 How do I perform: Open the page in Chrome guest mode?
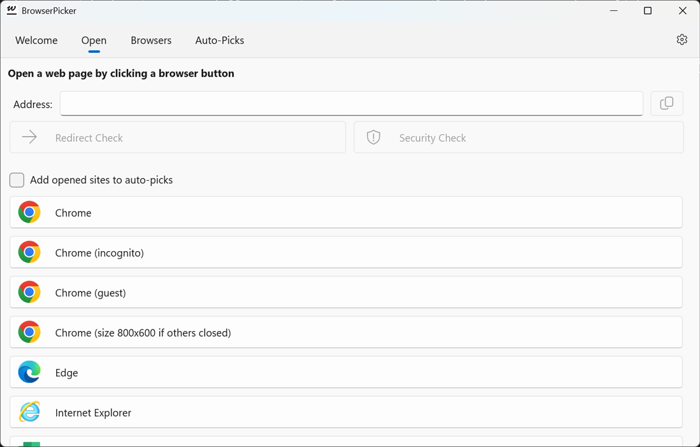[x=346, y=292]
